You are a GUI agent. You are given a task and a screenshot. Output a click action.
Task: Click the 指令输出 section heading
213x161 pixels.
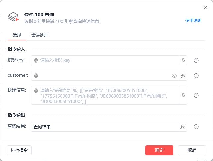[x=16, y=115]
